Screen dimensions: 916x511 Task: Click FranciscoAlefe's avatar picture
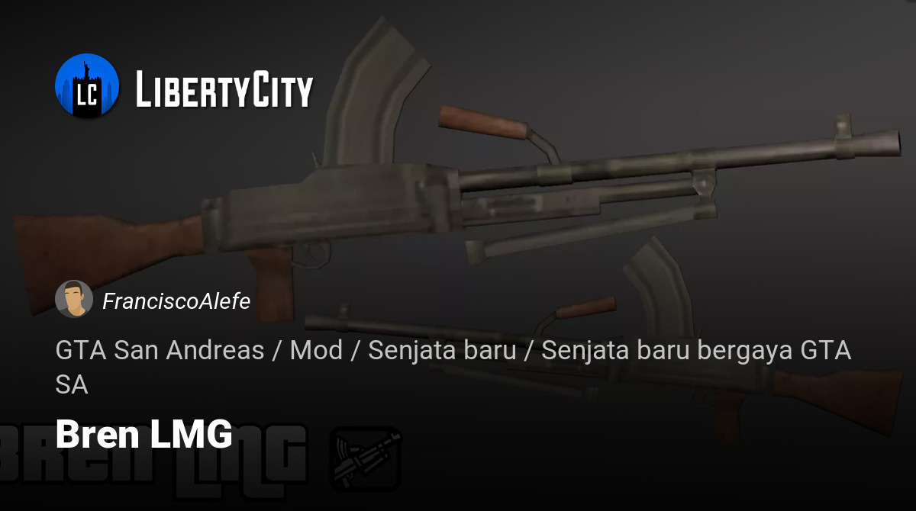coord(73,299)
